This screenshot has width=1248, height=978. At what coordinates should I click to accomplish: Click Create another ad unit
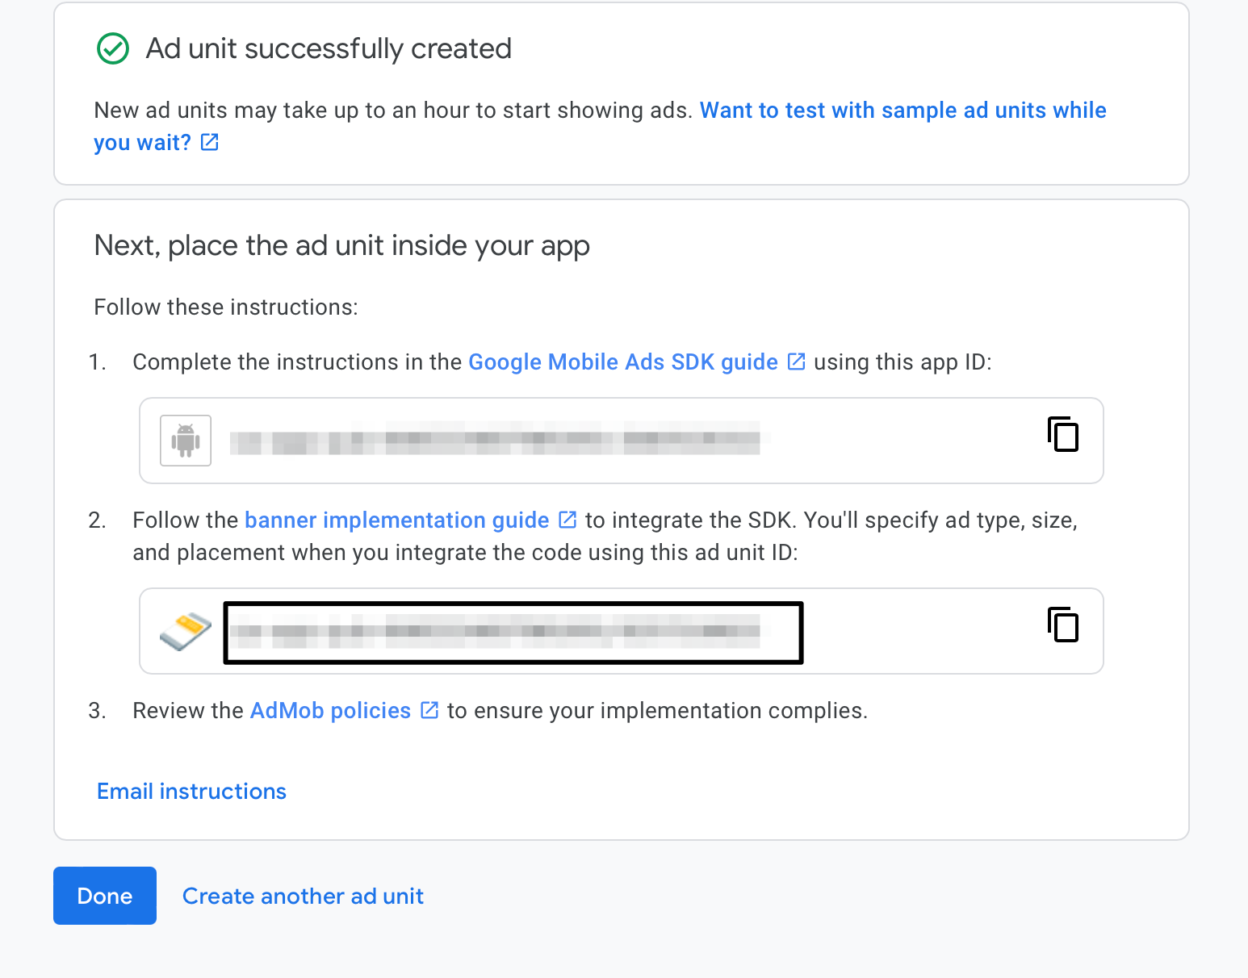pos(303,896)
